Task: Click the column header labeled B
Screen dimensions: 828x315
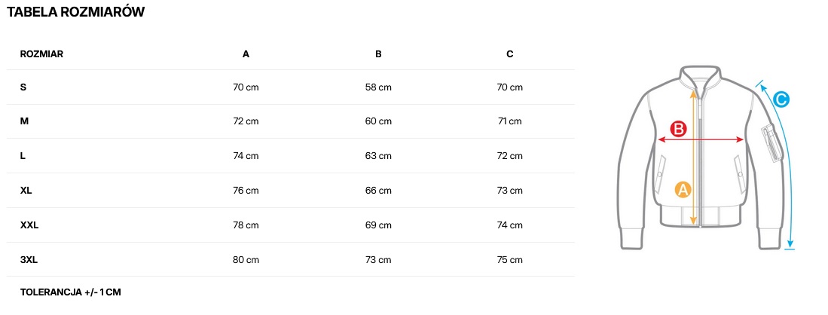Action: 378,54
